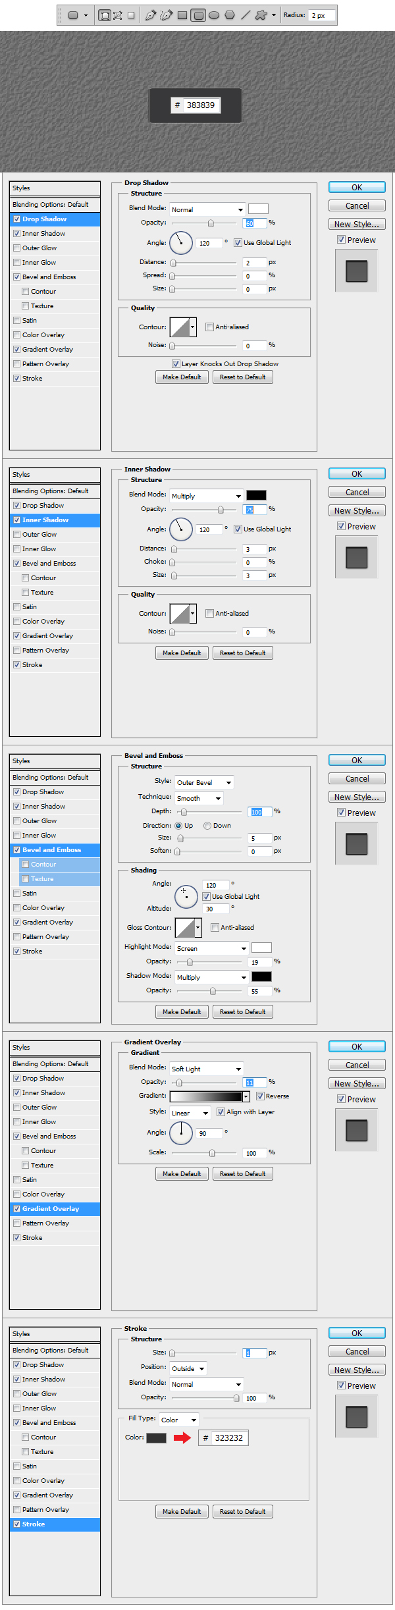This screenshot has height=1610, width=395.
Task: Open Blending Options: Default in Drop Shadow dialog
Action: tap(55, 205)
